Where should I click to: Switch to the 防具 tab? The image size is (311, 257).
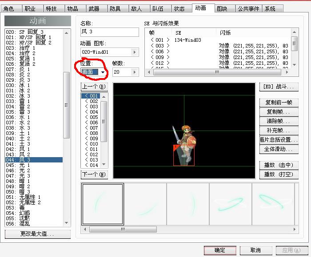(x=117, y=9)
